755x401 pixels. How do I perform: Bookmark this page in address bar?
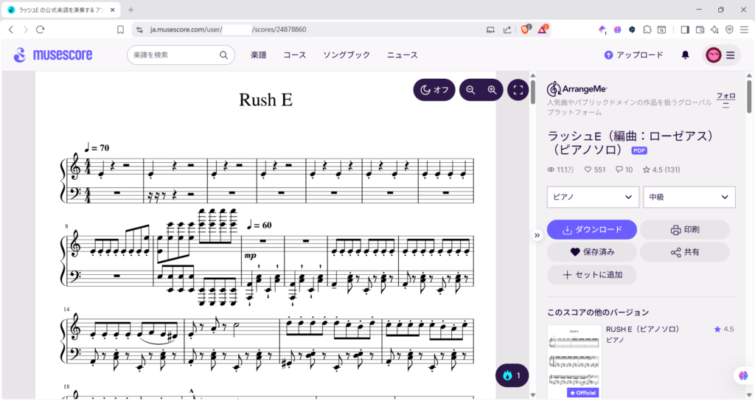point(120,29)
